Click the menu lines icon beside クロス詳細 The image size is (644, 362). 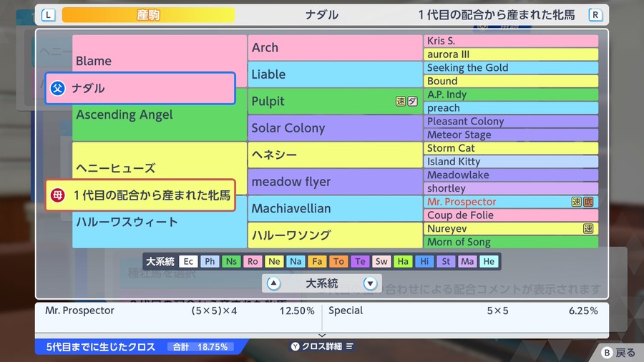pyautogui.click(x=349, y=346)
